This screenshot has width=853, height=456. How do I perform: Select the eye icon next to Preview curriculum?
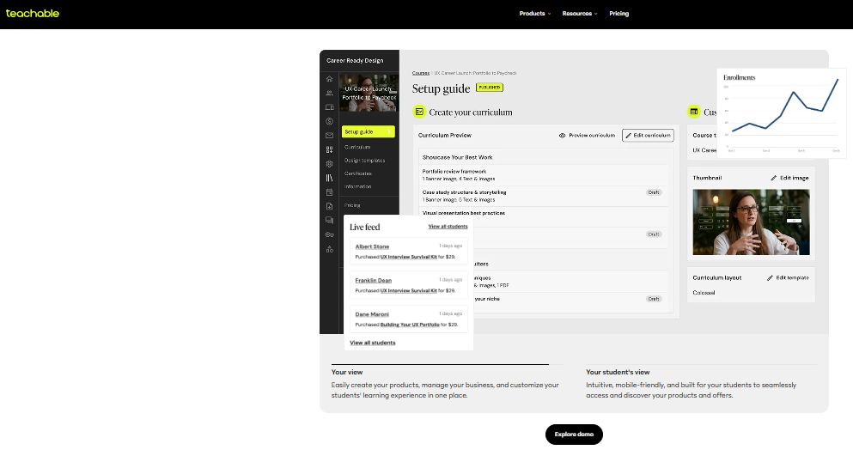(563, 136)
